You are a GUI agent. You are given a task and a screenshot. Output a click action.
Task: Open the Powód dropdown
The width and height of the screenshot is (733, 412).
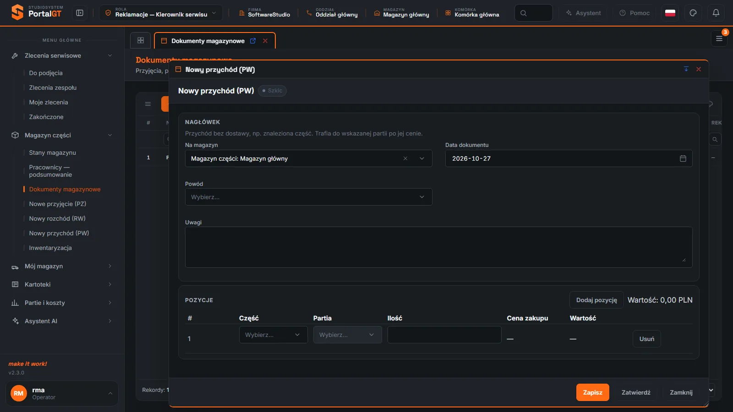click(308, 197)
